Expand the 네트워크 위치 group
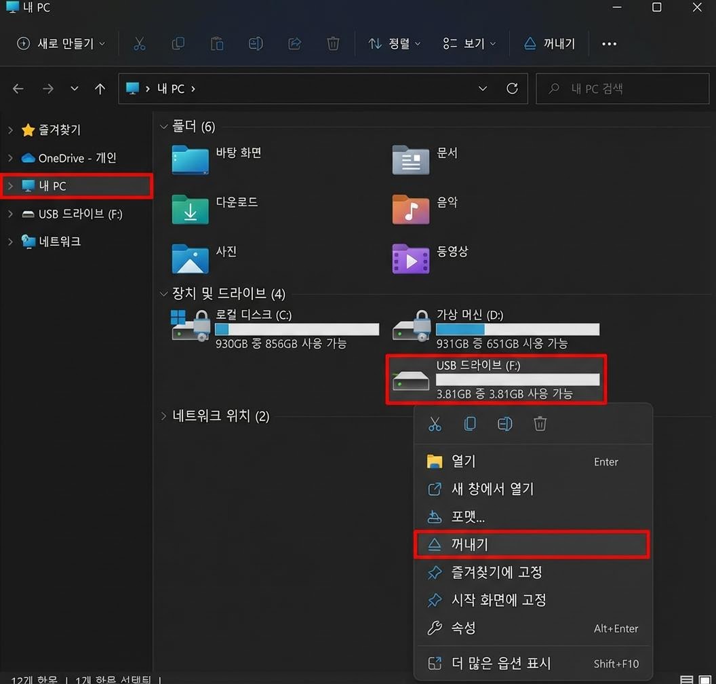 [163, 416]
